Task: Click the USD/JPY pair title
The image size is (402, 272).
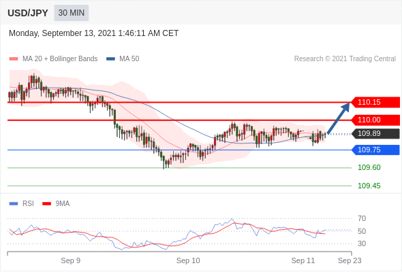Action: [x=28, y=13]
